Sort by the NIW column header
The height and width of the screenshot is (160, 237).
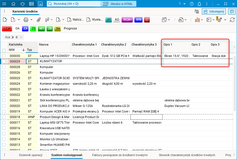(x=15, y=50)
